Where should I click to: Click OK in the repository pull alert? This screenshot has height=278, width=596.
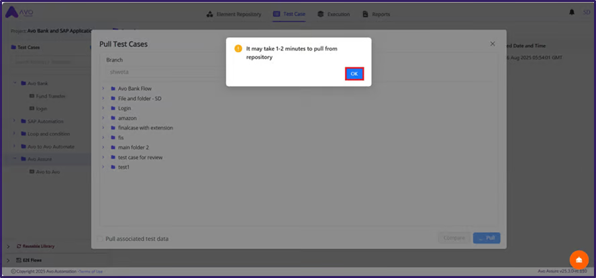(x=354, y=73)
